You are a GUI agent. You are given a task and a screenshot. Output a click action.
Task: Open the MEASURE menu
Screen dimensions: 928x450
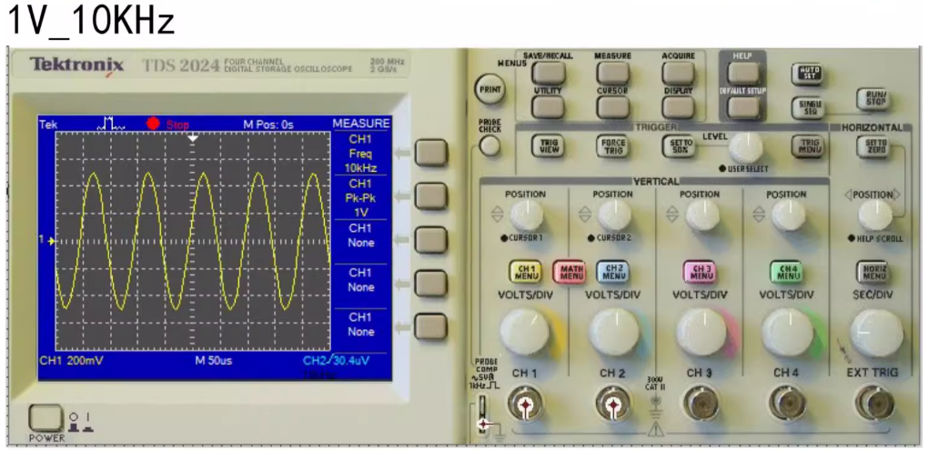[x=612, y=72]
